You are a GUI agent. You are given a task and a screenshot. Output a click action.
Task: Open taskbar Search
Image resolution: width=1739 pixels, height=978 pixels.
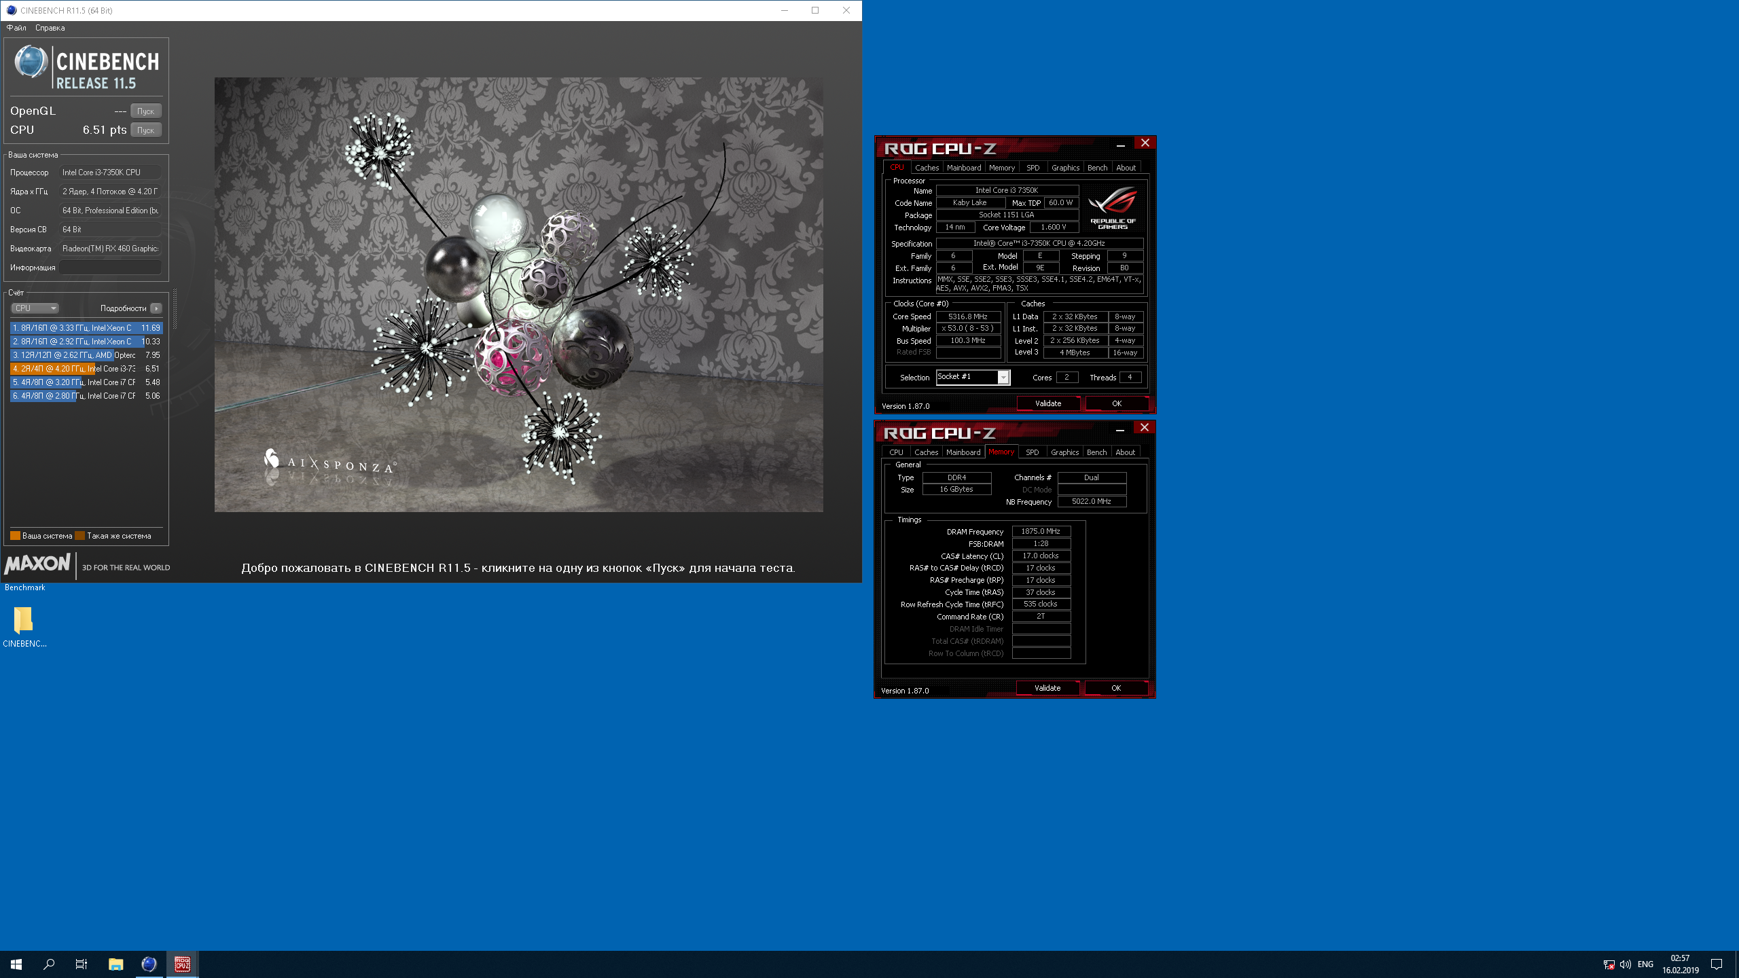pyautogui.click(x=49, y=964)
